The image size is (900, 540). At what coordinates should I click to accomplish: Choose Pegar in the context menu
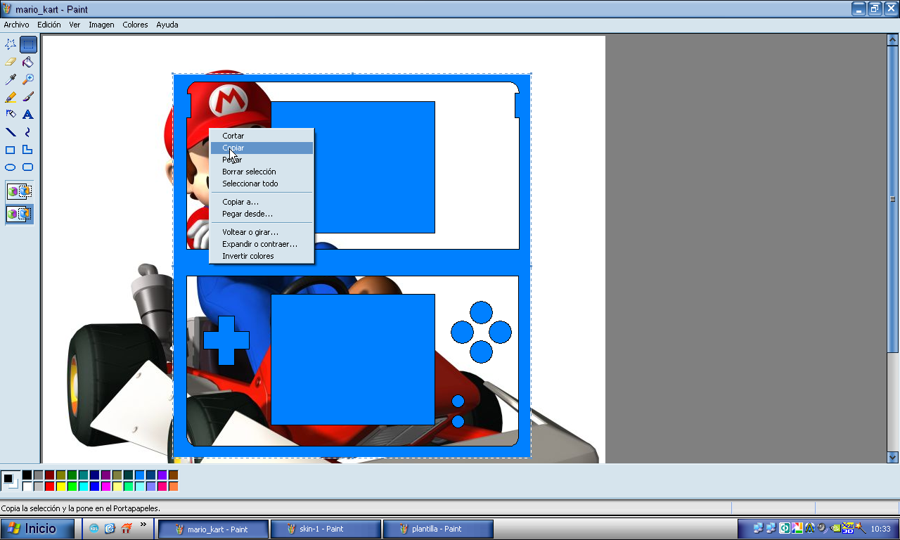coord(262,160)
